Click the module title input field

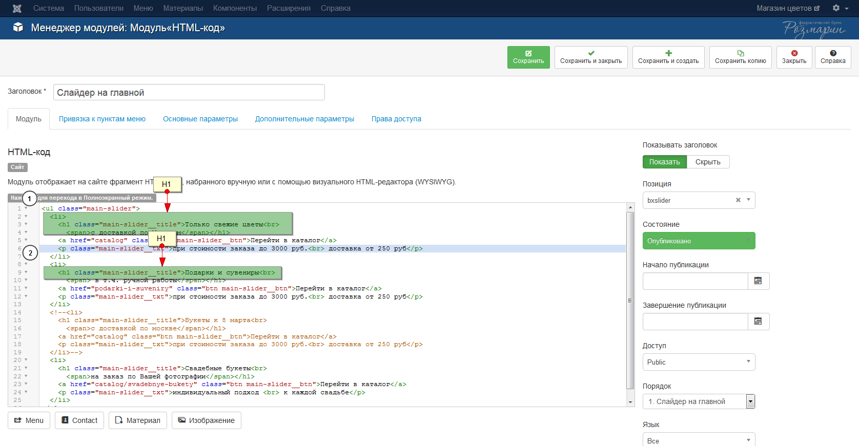pyautogui.click(x=189, y=93)
